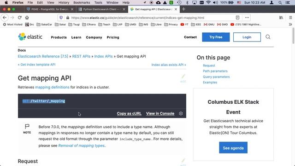The height and width of the screenshot is (166, 295).
Task: Open the Teach bookmarks folder
Action: click(x=105, y=24)
